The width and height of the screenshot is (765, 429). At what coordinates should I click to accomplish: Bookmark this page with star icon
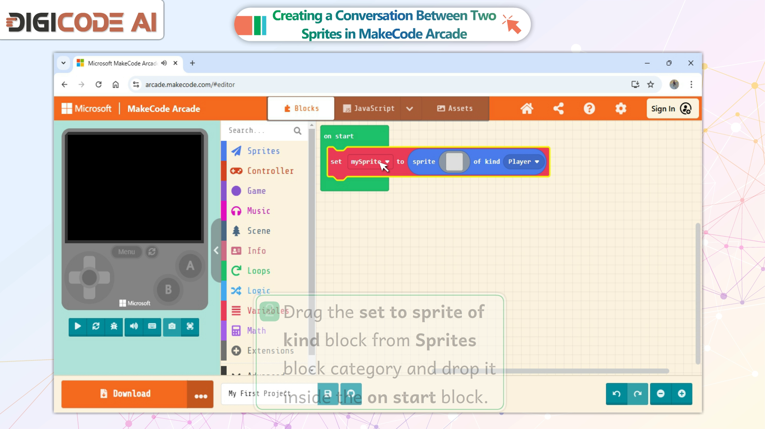tap(651, 84)
